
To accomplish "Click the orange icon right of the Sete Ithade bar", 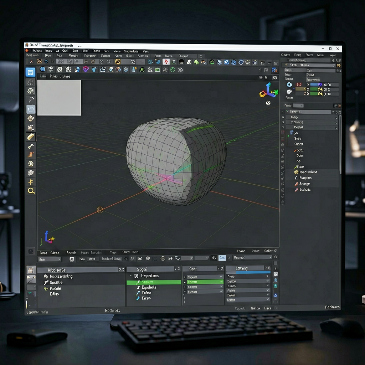I will point(339,66).
